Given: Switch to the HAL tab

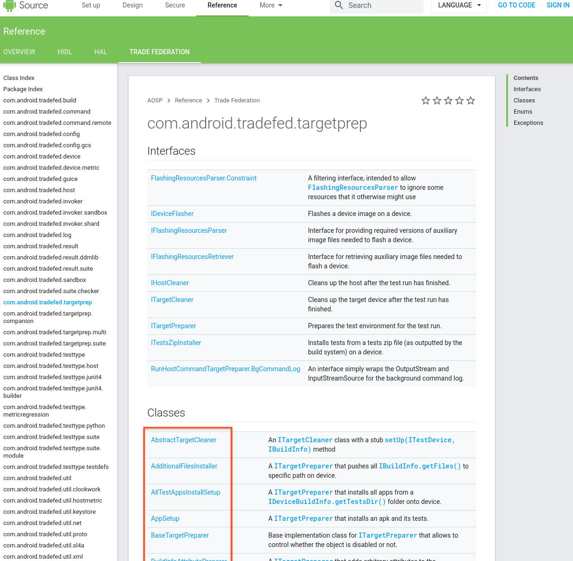Looking at the screenshot, I should [100, 52].
